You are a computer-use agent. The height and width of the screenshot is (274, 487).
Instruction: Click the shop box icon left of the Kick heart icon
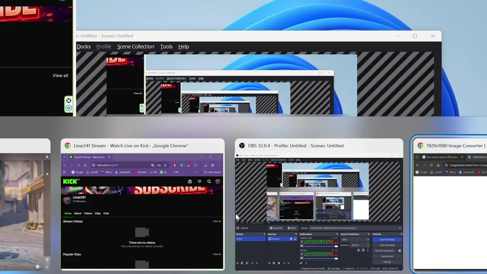tap(190, 182)
